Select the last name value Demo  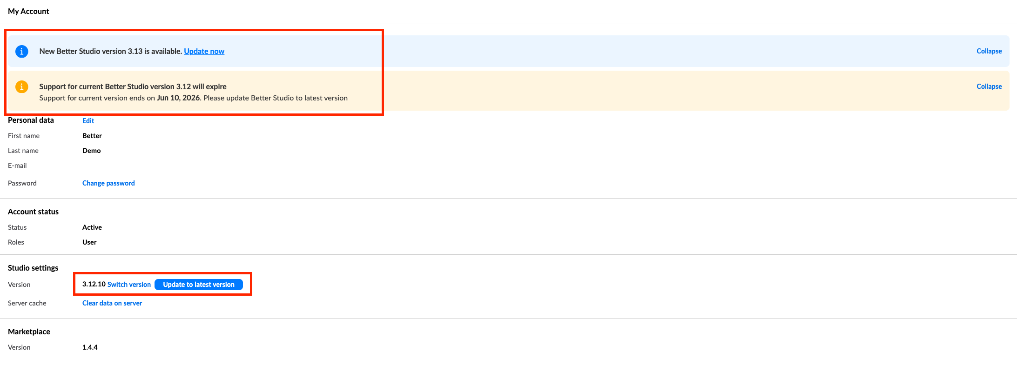coord(92,151)
